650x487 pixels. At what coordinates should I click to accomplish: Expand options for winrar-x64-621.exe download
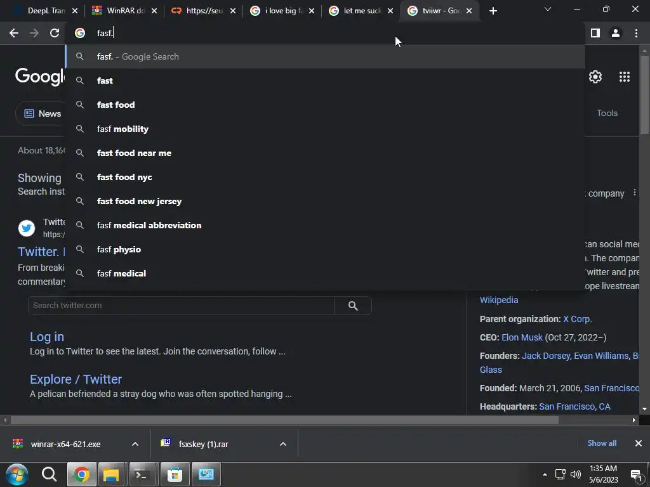(135, 445)
